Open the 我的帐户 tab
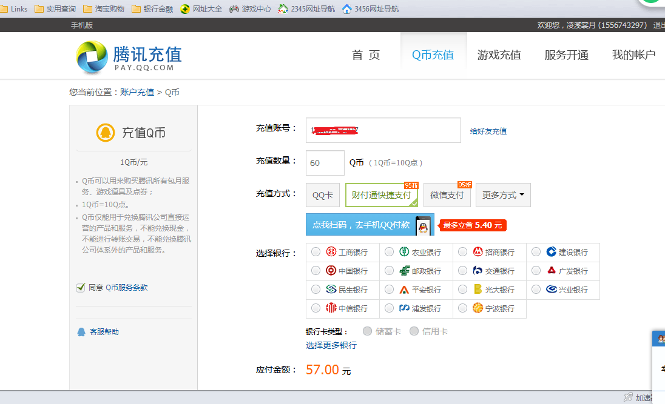The image size is (665, 404). 633,55
